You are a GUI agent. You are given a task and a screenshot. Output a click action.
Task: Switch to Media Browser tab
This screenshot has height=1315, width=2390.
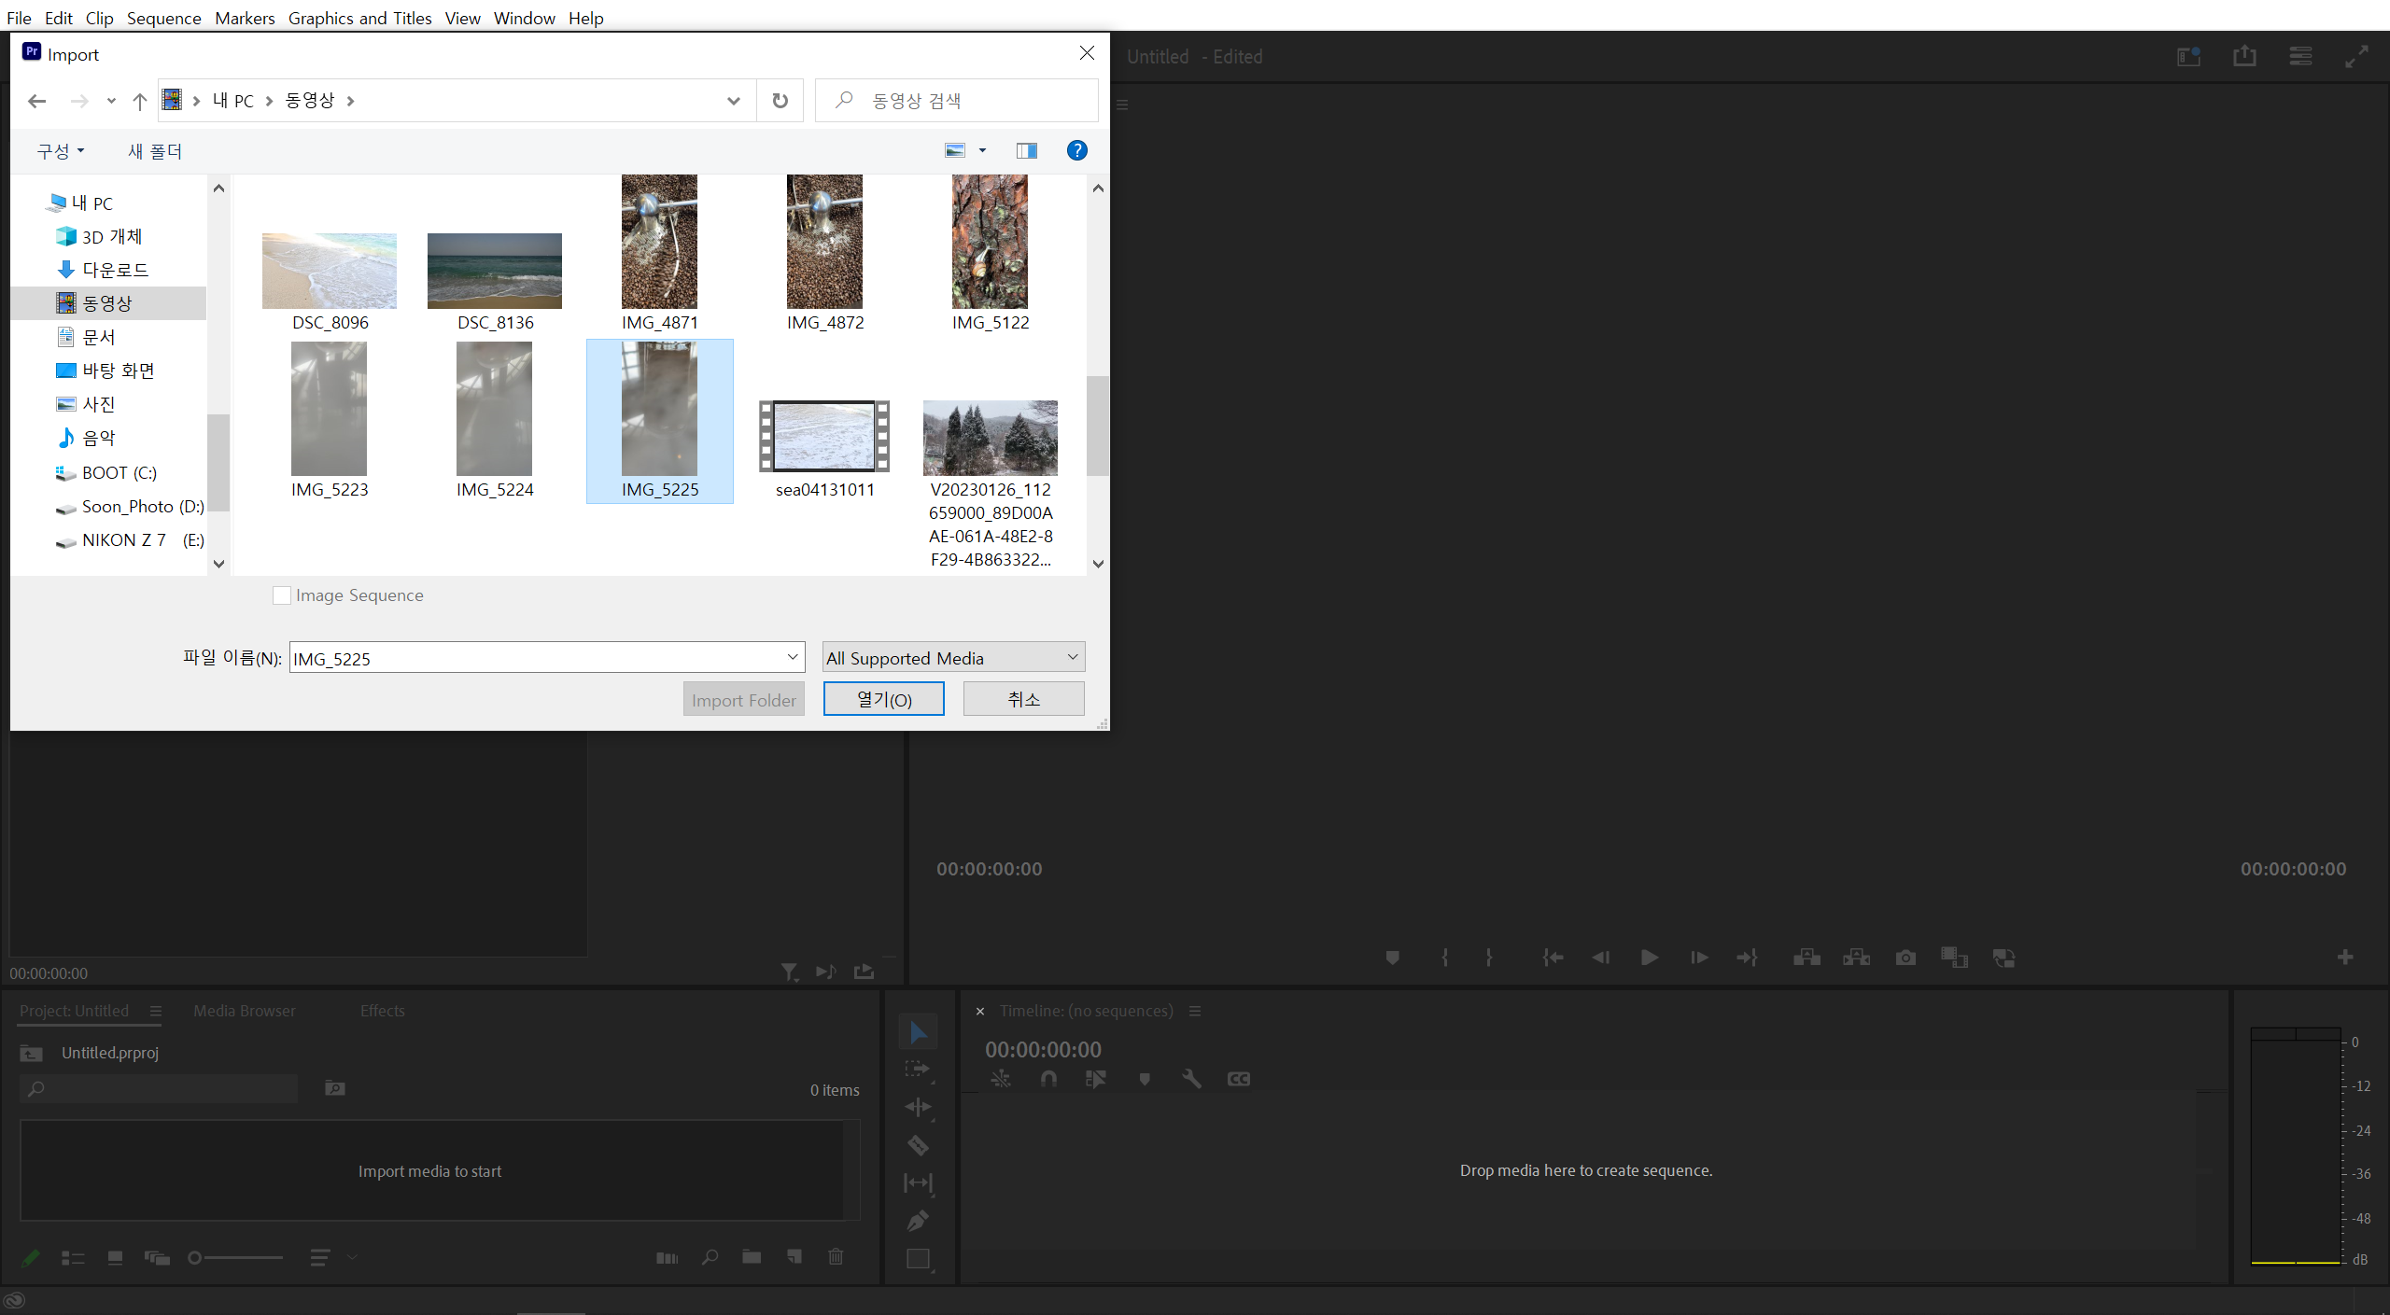click(244, 1011)
